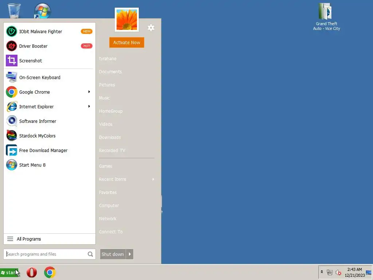The width and height of the screenshot is (373, 280).
Task: Select the Windows-logo desktop shortcut
Action: 42,11
